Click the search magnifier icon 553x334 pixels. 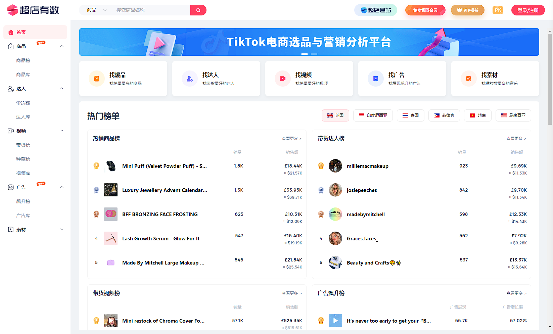point(198,10)
